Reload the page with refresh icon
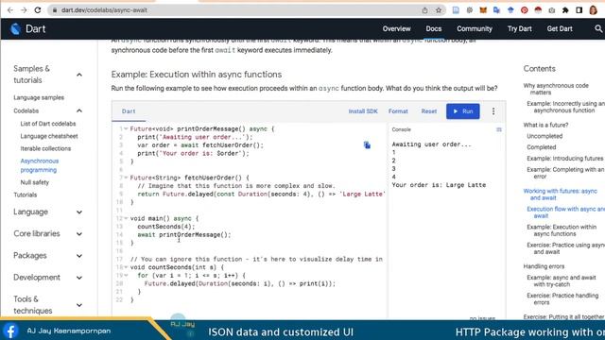Viewport: 605px width, 340px height. (38, 10)
